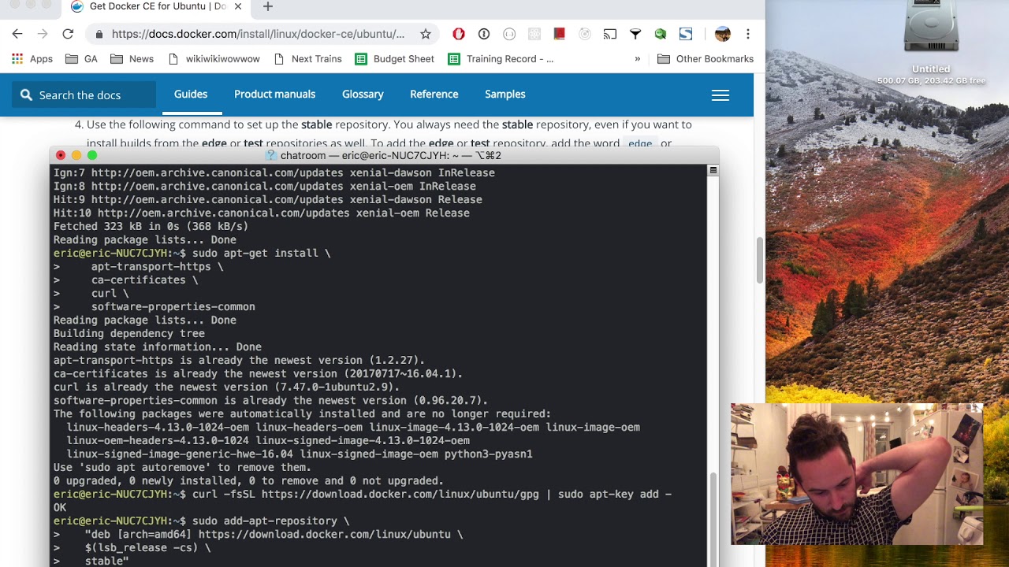The height and width of the screenshot is (567, 1009).
Task: Open the Budget Sheet bookmark
Action: point(395,59)
